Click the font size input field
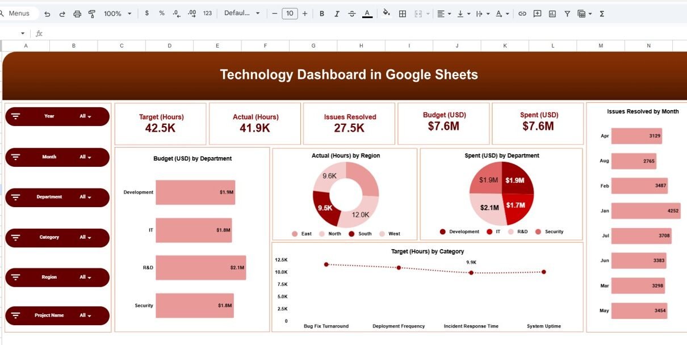This screenshot has height=345, width=687. (x=290, y=14)
